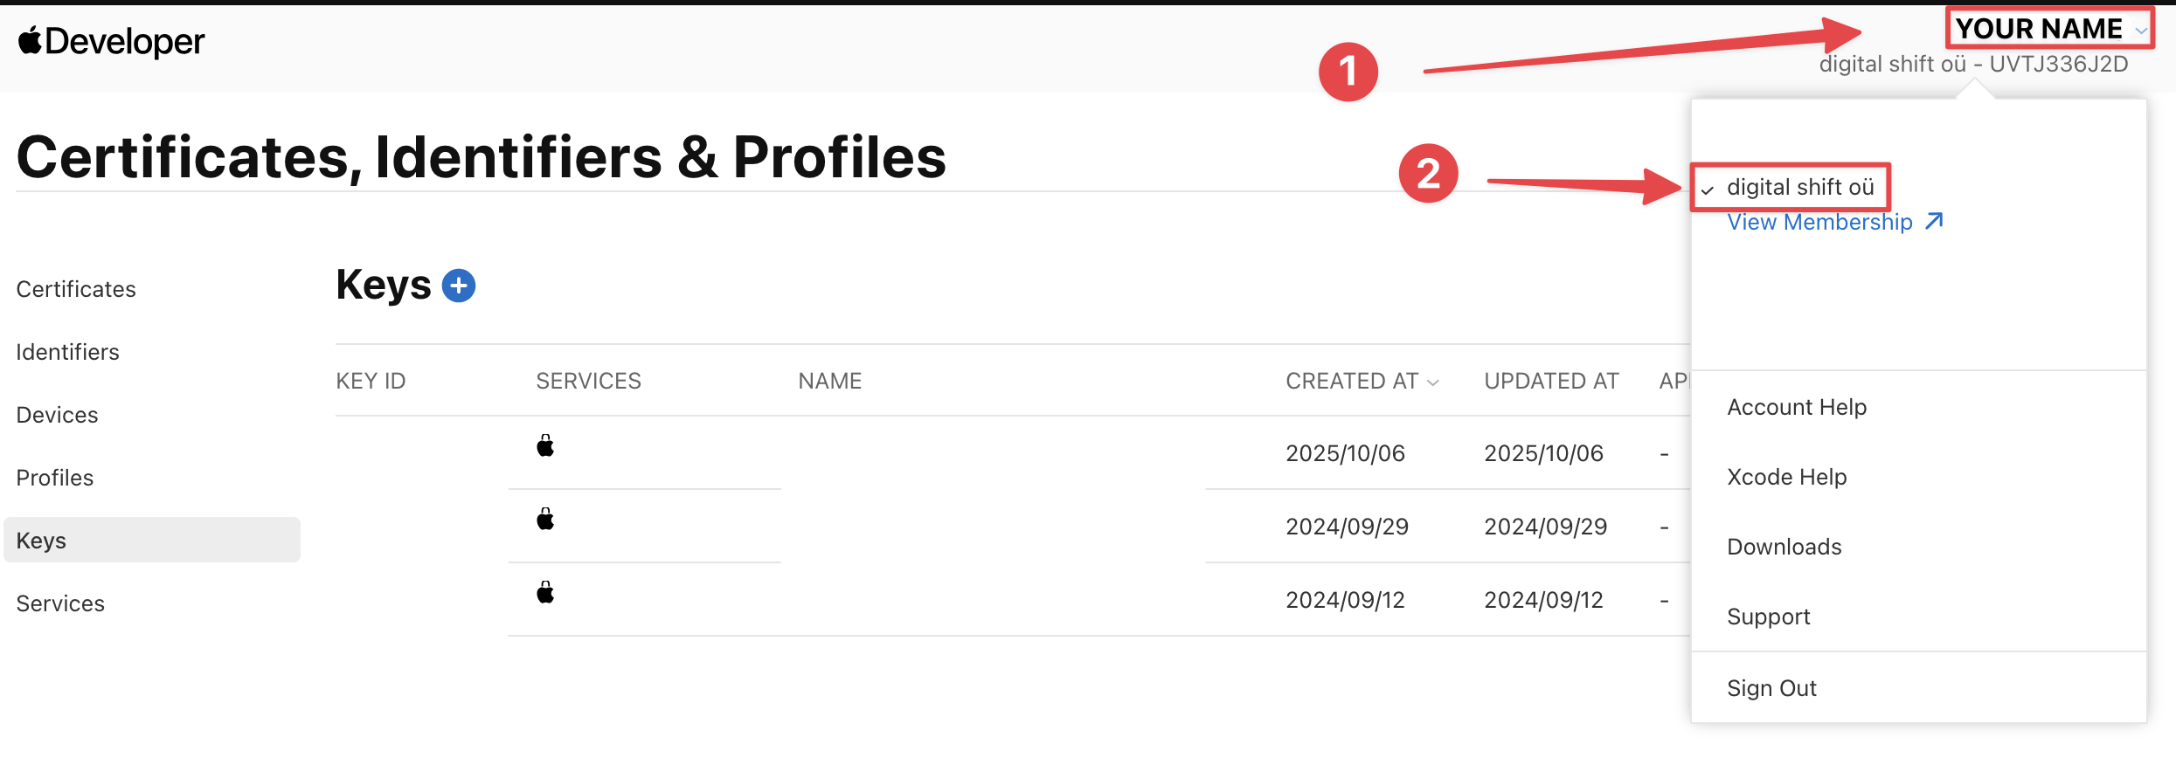This screenshot has height=758, width=2176.
Task: Open the View Membership link
Action: (x=1819, y=222)
